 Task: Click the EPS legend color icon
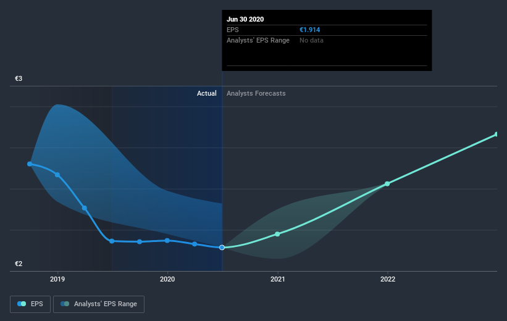(x=22, y=304)
